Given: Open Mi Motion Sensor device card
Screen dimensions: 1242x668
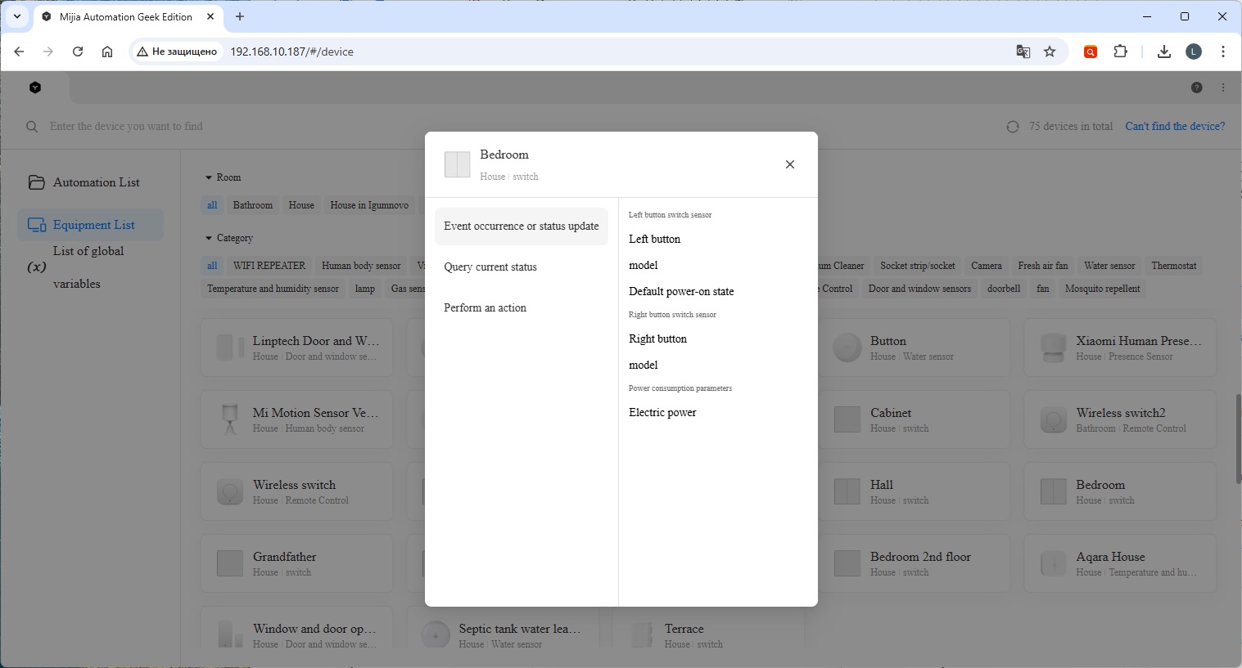Looking at the screenshot, I should coord(296,419).
